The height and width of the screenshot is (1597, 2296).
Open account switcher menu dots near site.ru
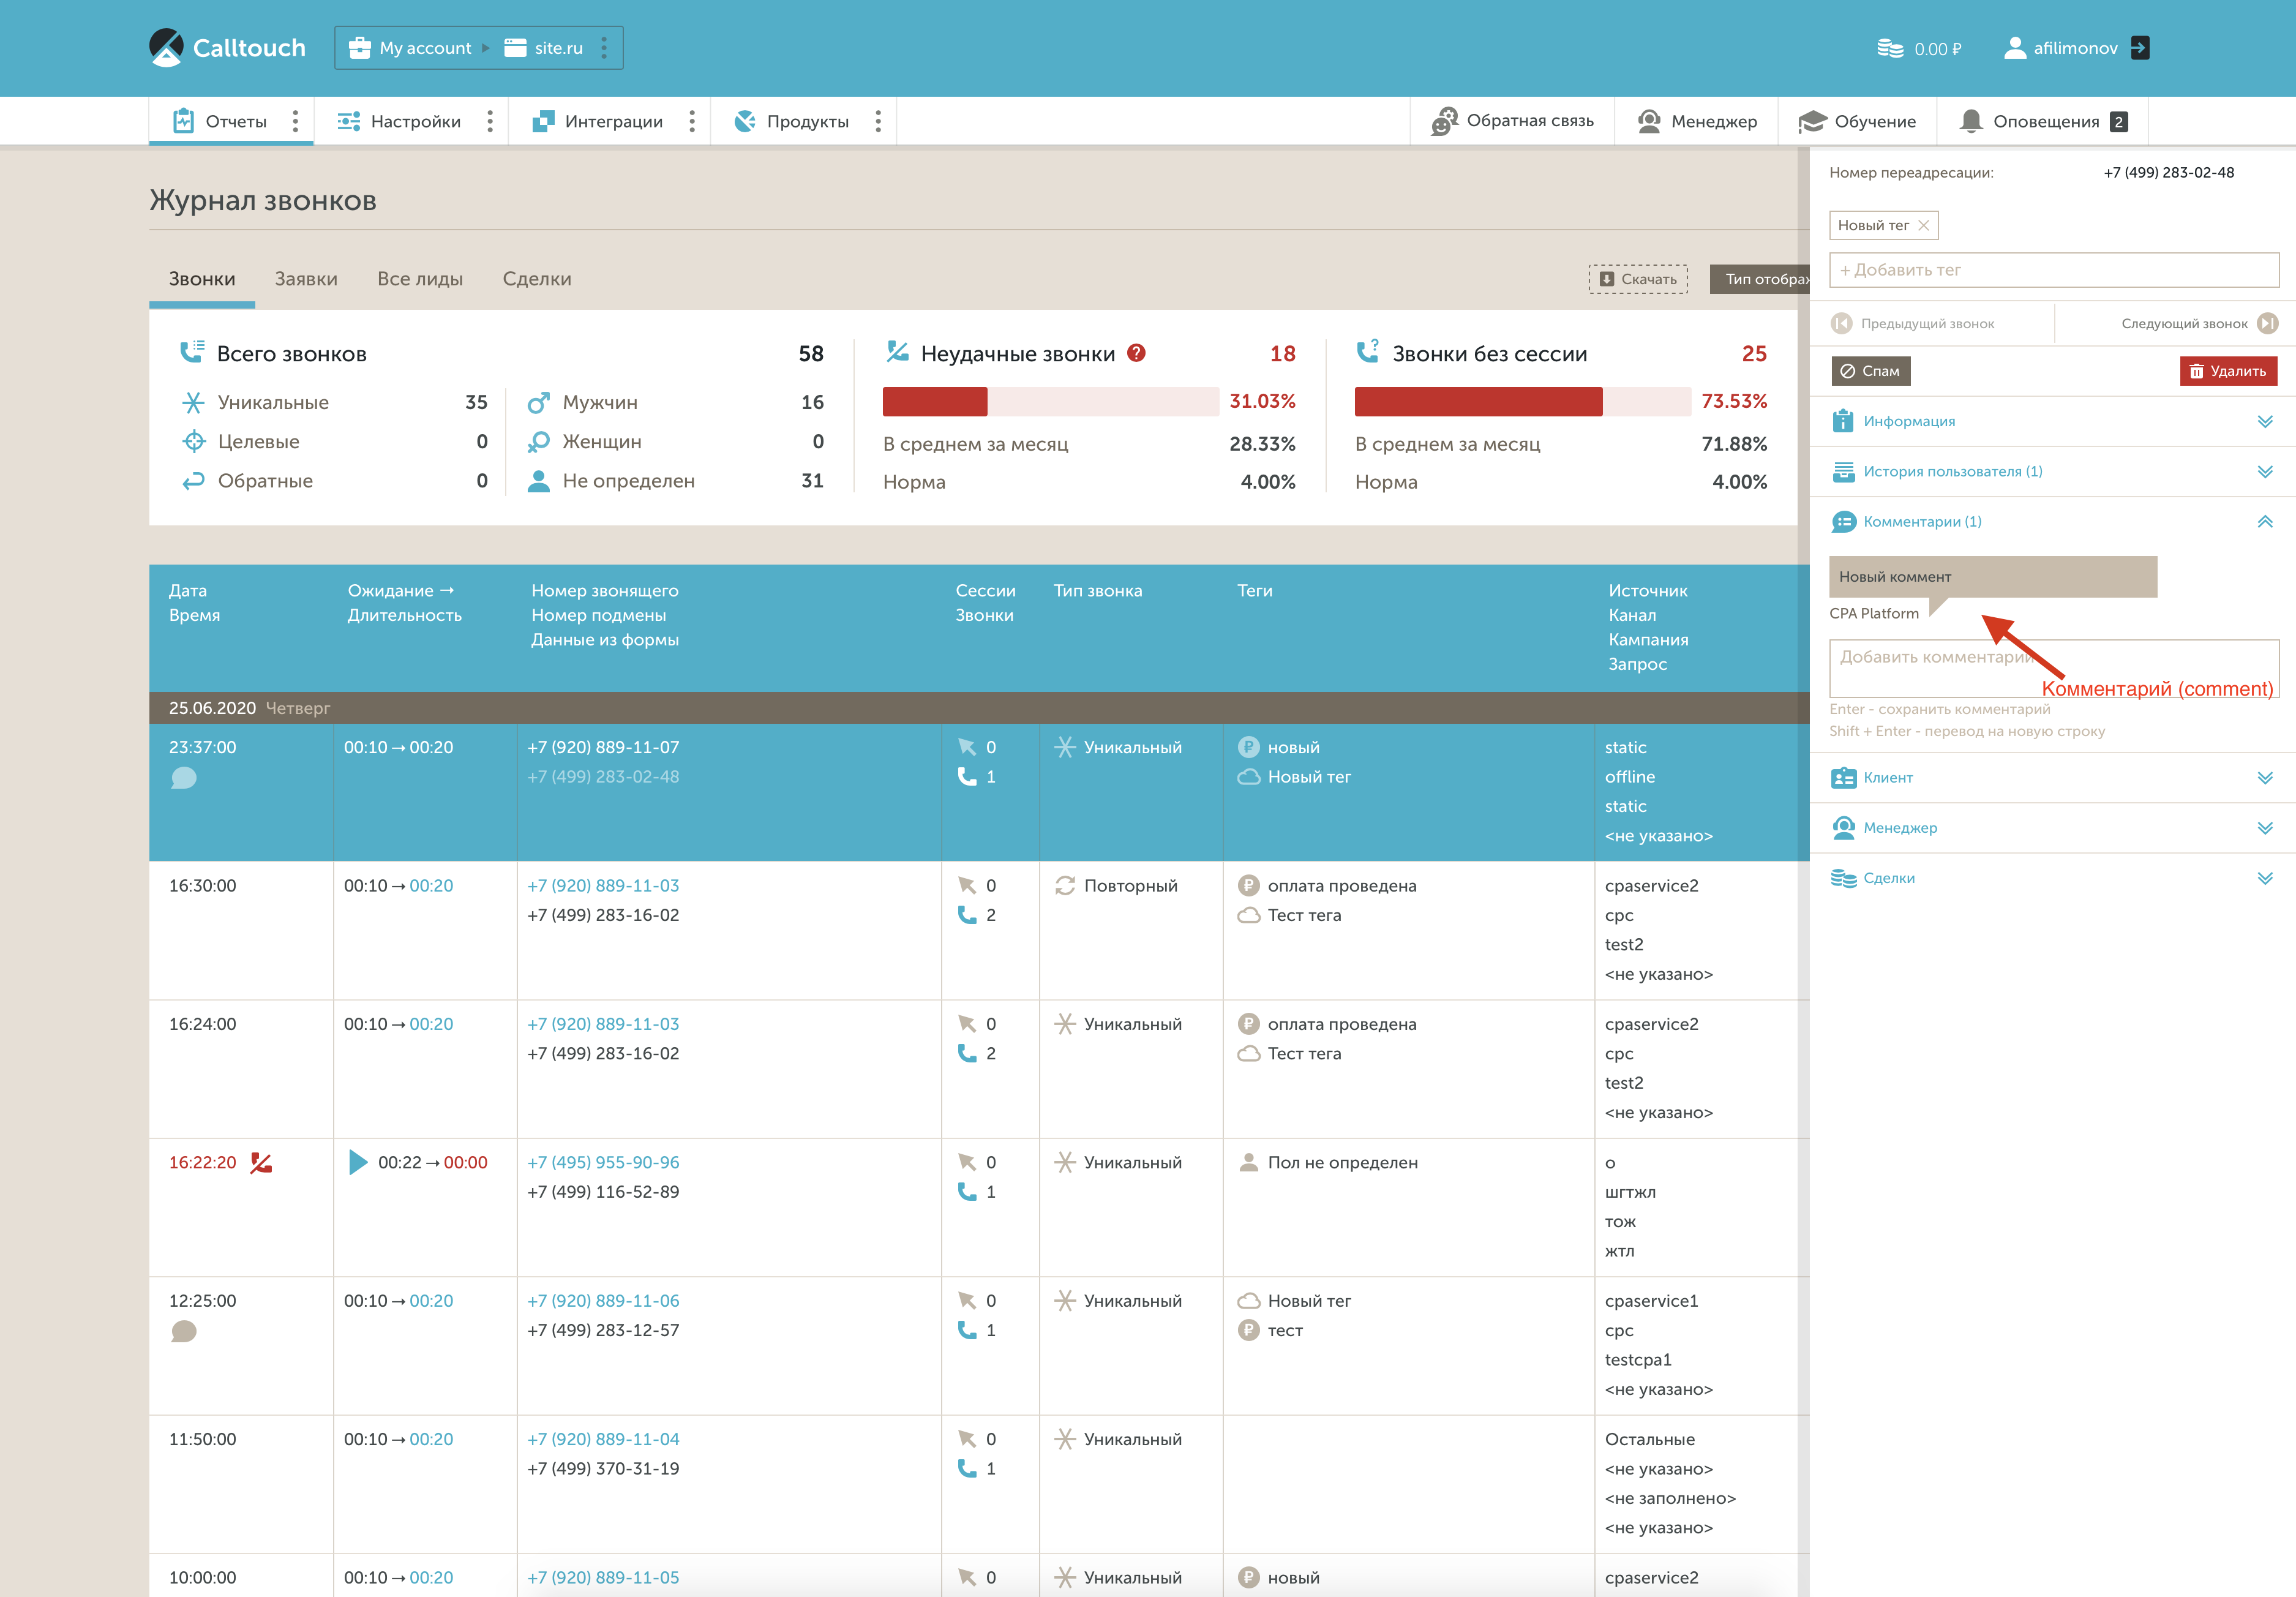(604, 48)
